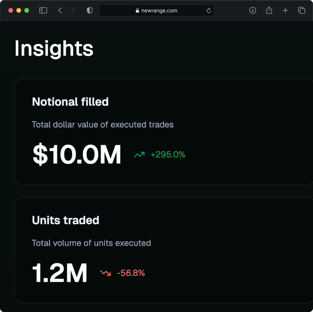Open the privacy report shield
The image size is (313, 312).
pyautogui.click(x=90, y=10)
